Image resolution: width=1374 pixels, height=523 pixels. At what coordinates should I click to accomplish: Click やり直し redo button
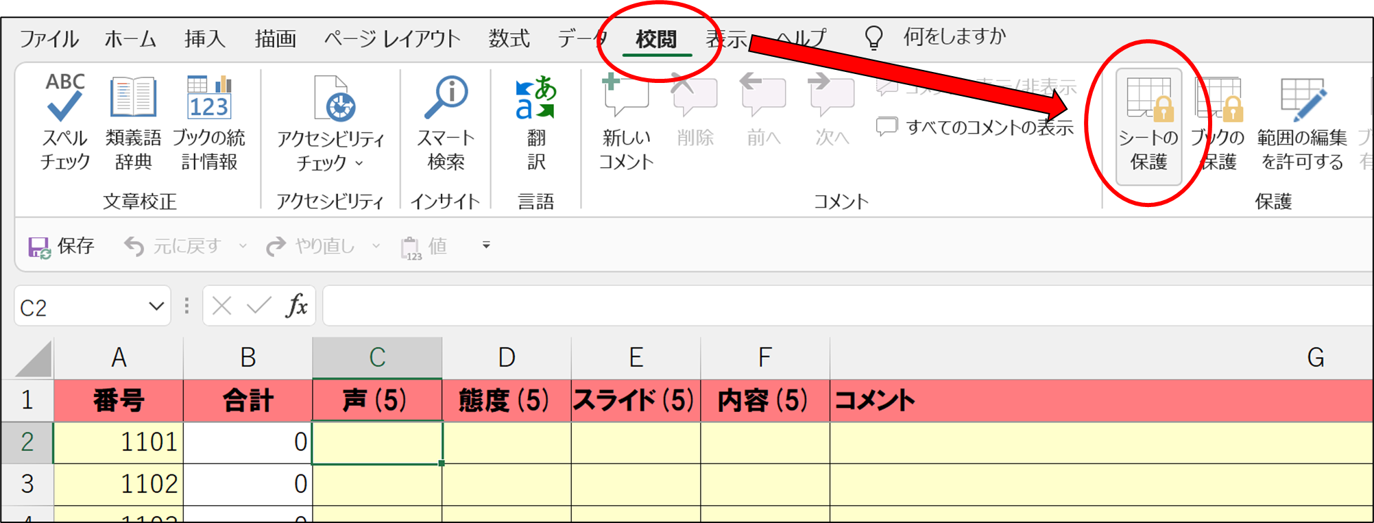311,246
